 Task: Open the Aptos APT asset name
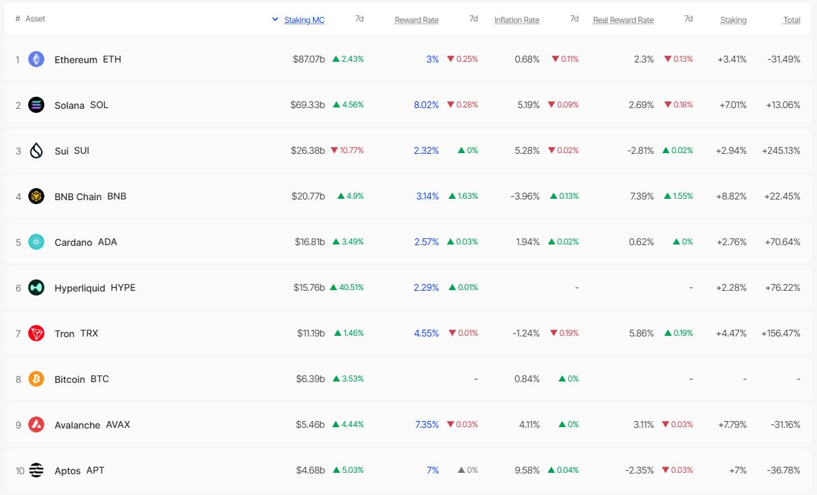pyautogui.click(x=79, y=471)
